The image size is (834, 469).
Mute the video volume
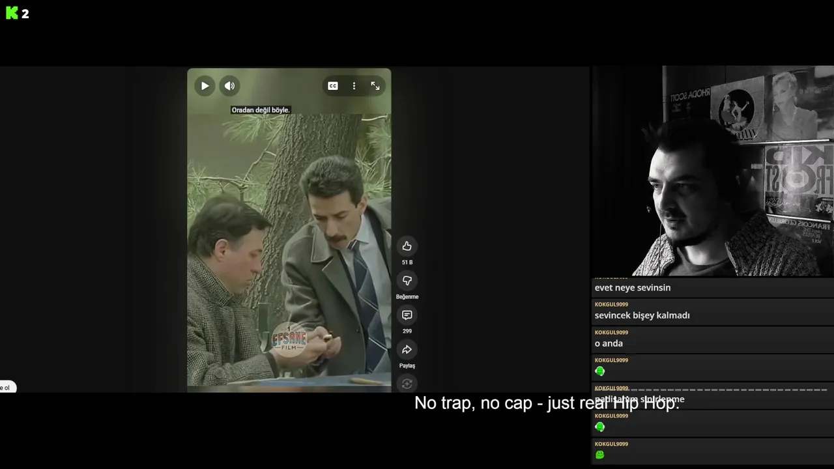pyautogui.click(x=229, y=86)
